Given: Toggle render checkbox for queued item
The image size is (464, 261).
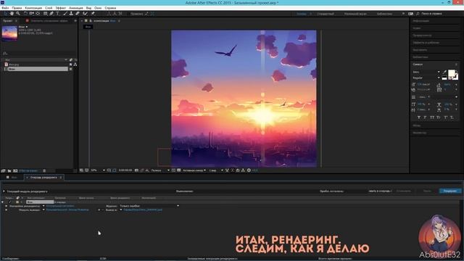Looking at the screenshot, I should point(9,202).
